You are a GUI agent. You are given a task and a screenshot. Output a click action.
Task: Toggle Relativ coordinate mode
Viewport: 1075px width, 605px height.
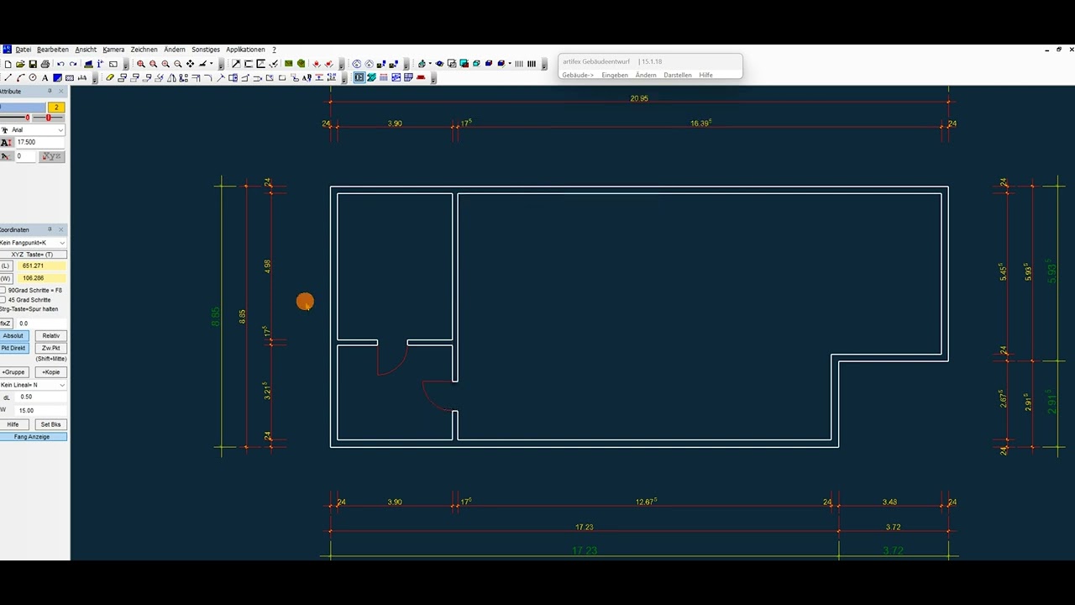click(x=51, y=335)
